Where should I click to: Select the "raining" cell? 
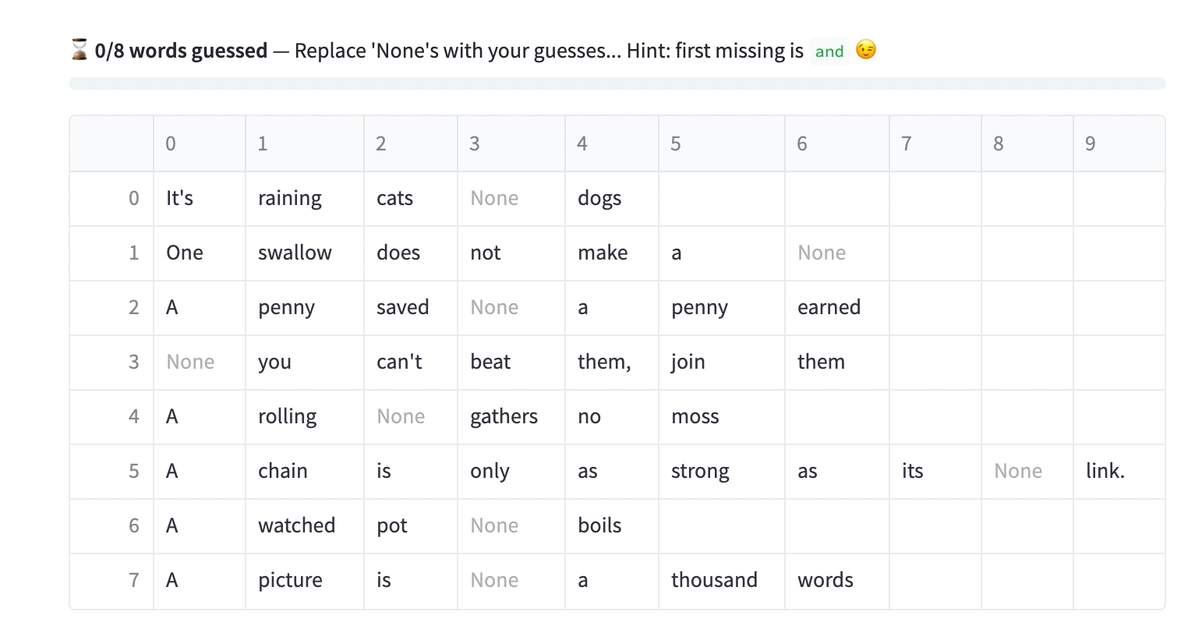[290, 199]
